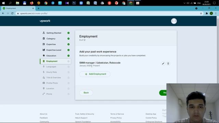Screen dimensions: 219x123
Task: Open Location step in sidebar
Action: point(50,88)
